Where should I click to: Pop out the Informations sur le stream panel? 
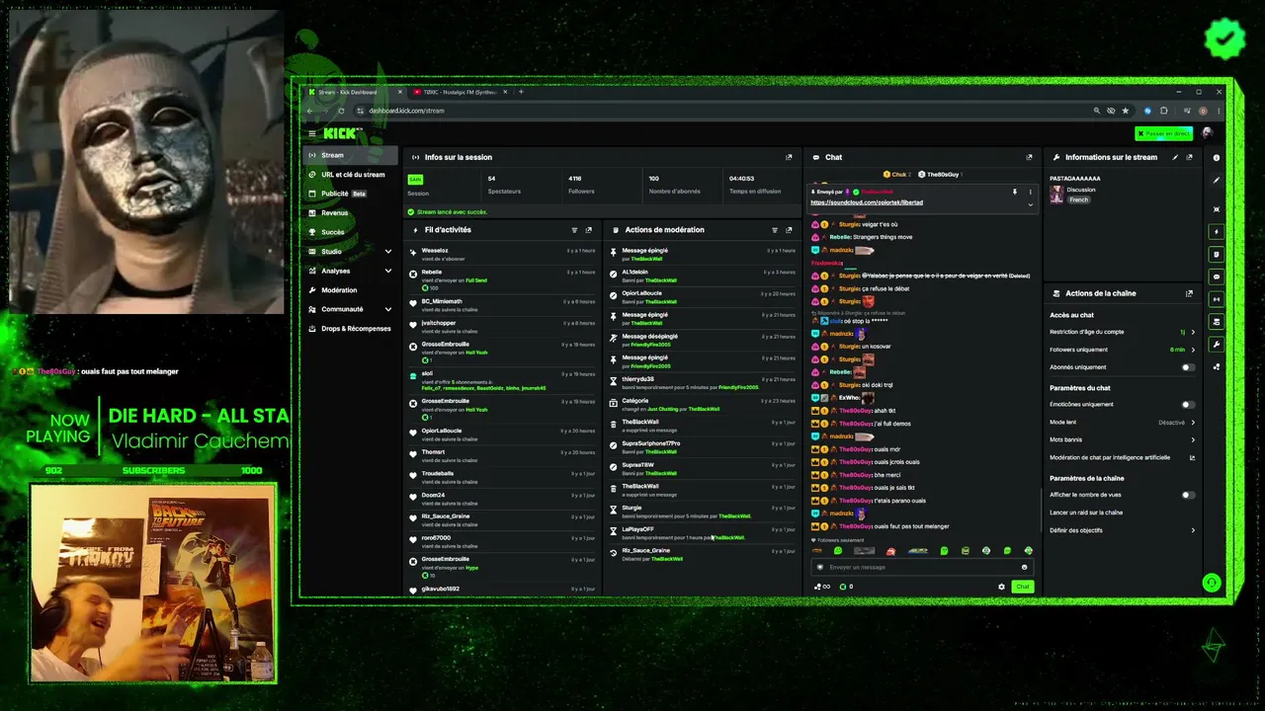pyautogui.click(x=1189, y=157)
